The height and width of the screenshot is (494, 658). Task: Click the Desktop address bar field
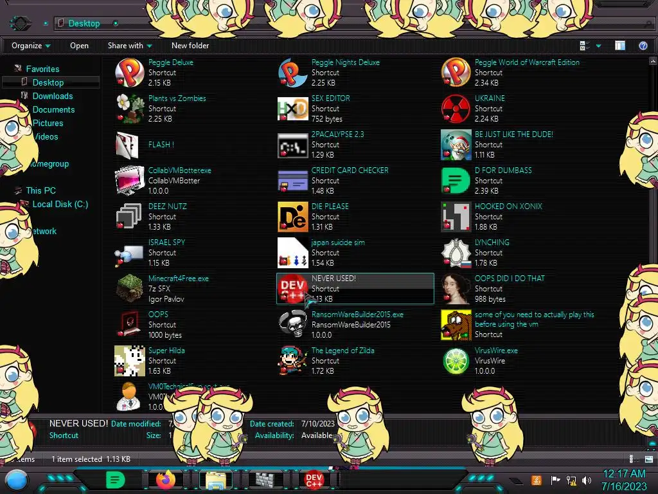(x=353, y=23)
